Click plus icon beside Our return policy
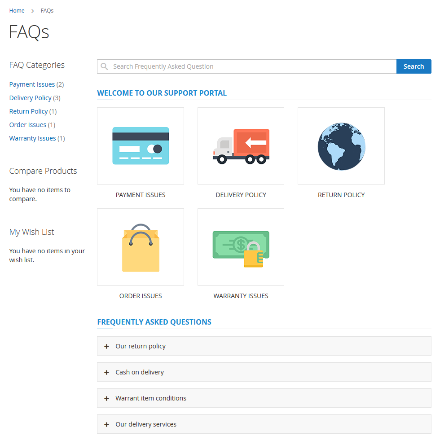This screenshot has height=440, width=440. pyautogui.click(x=106, y=346)
